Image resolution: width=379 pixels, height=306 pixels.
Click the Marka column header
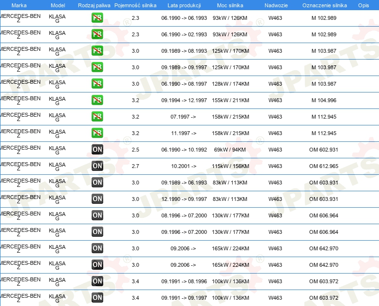tap(19, 5)
